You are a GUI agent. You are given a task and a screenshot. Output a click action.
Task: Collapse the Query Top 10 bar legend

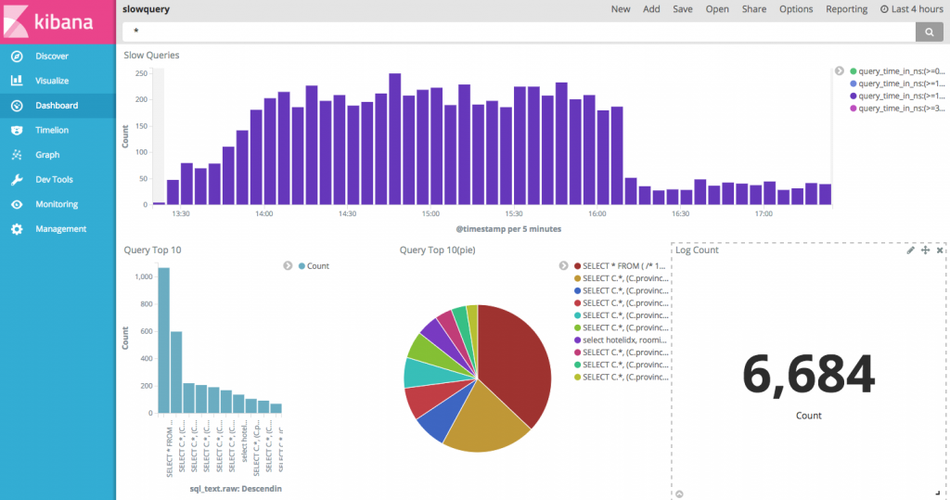pos(288,266)
